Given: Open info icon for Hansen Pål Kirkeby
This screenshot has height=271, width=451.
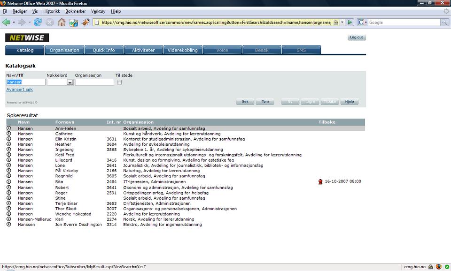Looking at the screenshot, I should click(8, 170).
